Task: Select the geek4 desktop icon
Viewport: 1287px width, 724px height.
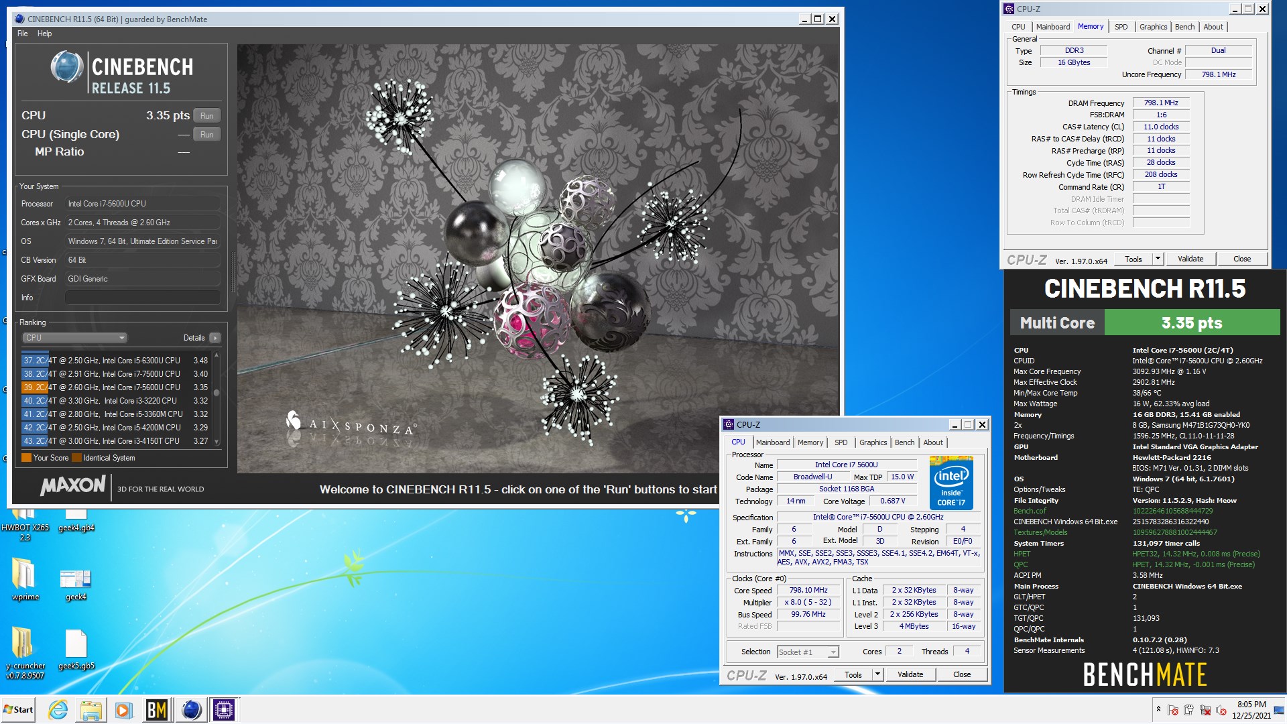Action: (76, 585)
